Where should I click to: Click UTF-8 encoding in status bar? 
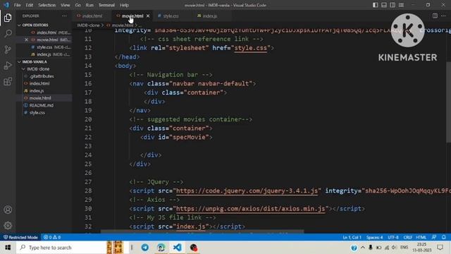[393, 237]
